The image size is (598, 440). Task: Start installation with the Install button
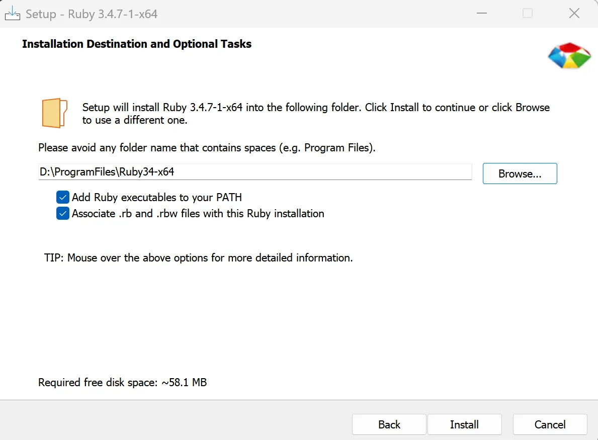(464, 424)
